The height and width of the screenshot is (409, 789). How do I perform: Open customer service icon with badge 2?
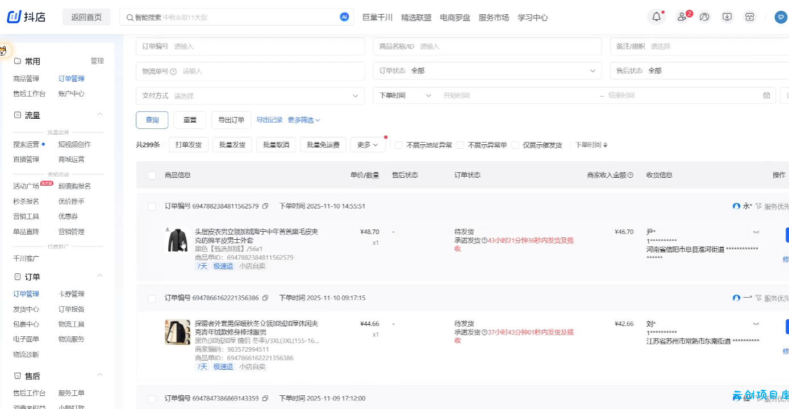coord(682,17)
